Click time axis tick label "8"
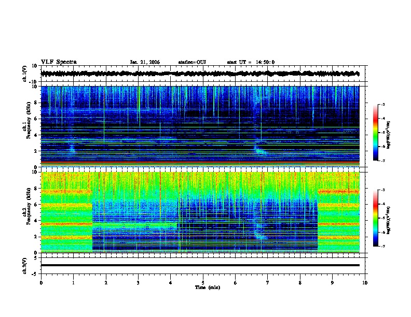The width and height of the screenshot is (411, 317). pyautogui.click(x=300, y=283)
